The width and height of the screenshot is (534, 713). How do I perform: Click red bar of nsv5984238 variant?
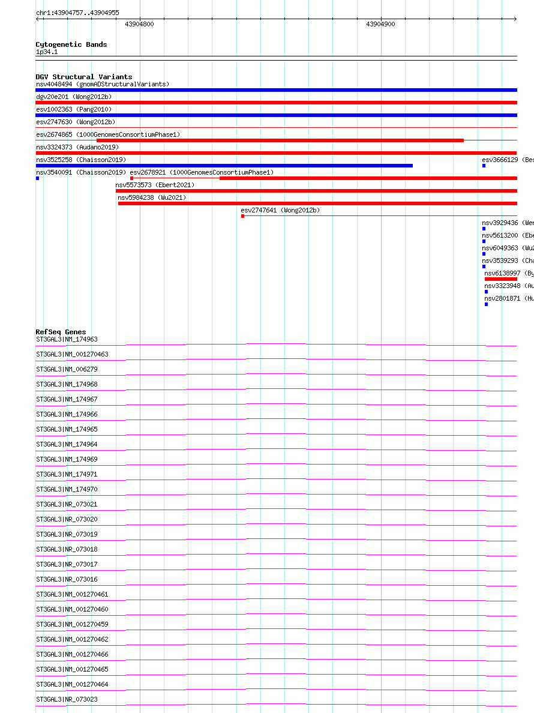[x=317, y=203]
